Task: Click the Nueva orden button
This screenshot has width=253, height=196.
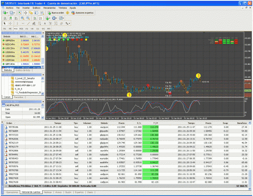Action: (56, 13)
